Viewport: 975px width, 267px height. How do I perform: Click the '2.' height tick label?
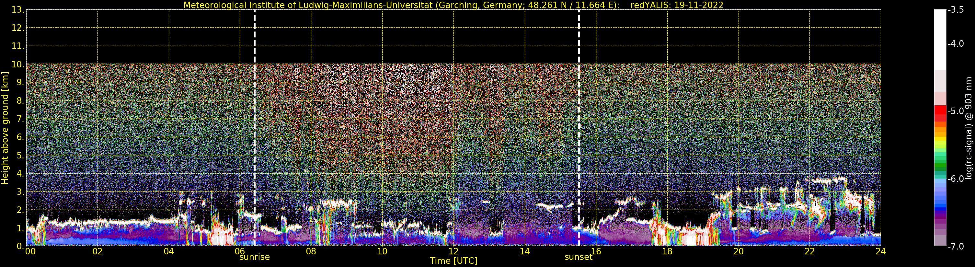20,210
